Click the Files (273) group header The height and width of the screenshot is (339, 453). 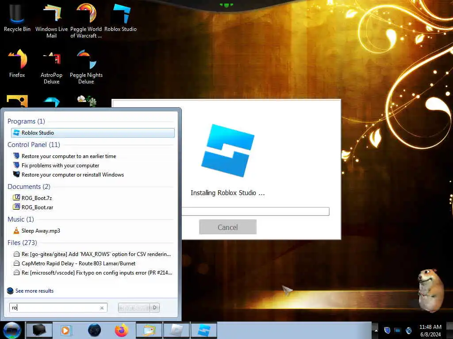[x=22, y=242]
